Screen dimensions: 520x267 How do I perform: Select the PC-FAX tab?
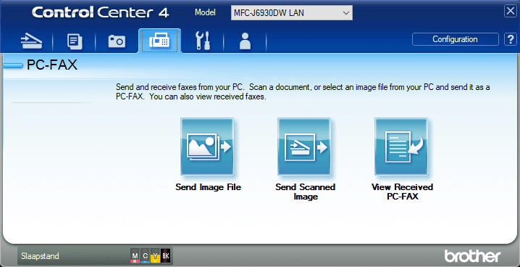[159, 41]
